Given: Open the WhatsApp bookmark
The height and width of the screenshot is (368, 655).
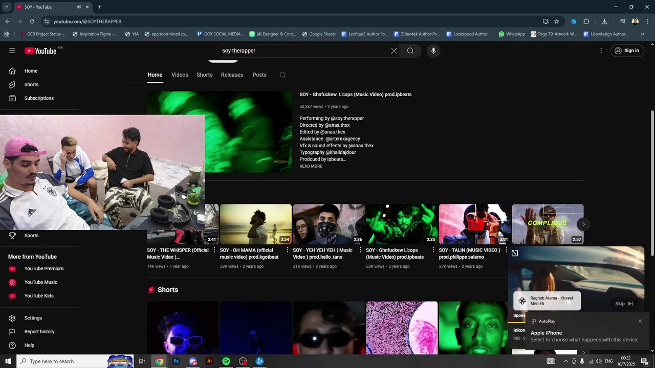Looking at the screenshot, I should pyautogui.click(x=512, y=34).
